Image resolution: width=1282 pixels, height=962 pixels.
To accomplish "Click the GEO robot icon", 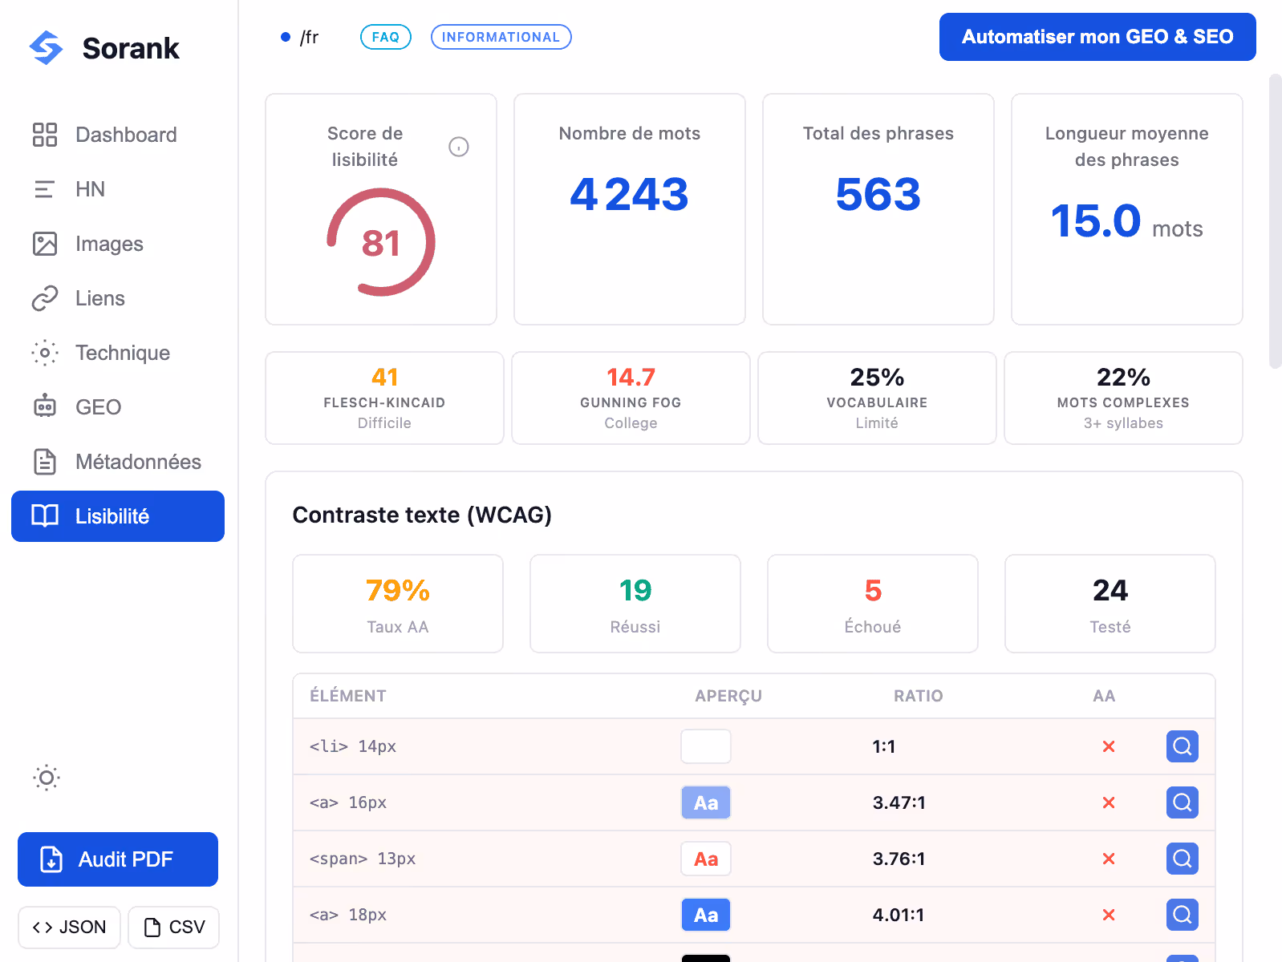I will 45,407.
